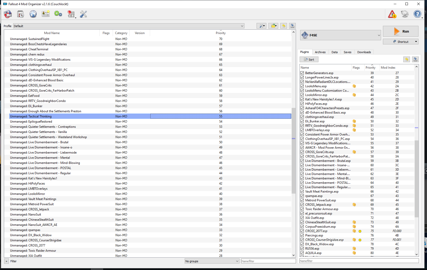427x270 pixels.
Task: Toggle Metroid PowerSuit.esp checkbox
Action: coord(302,200)
